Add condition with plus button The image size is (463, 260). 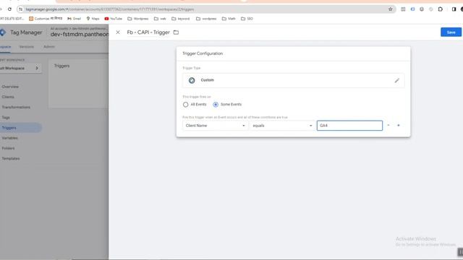click(x=399, y=125)
